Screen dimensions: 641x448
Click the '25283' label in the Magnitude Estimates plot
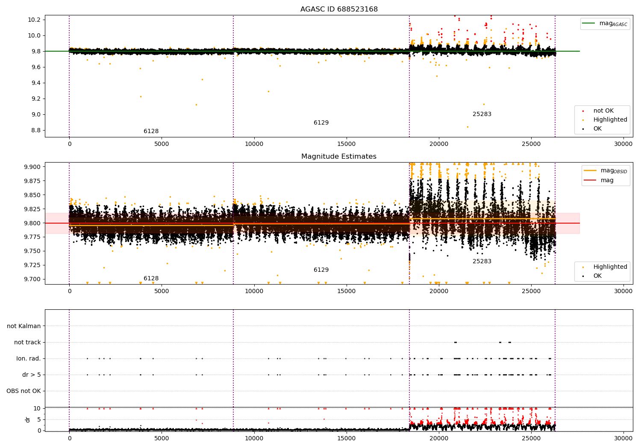(482, 262)
